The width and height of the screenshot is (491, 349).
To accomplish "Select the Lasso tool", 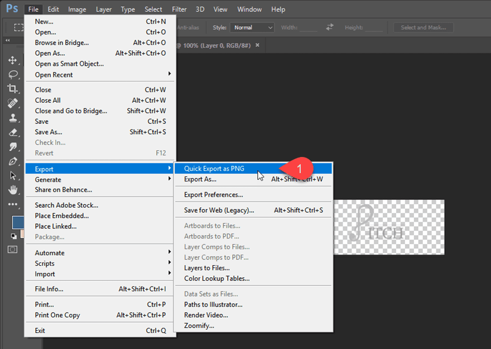I will point(12,74).
